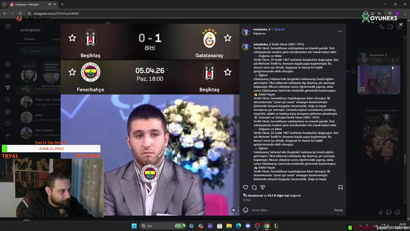Bookmark this page with the star icon

click(379, 13)
